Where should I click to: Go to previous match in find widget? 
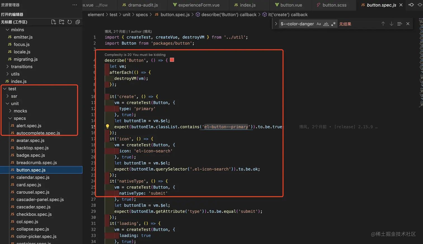(x=383, y=24)
